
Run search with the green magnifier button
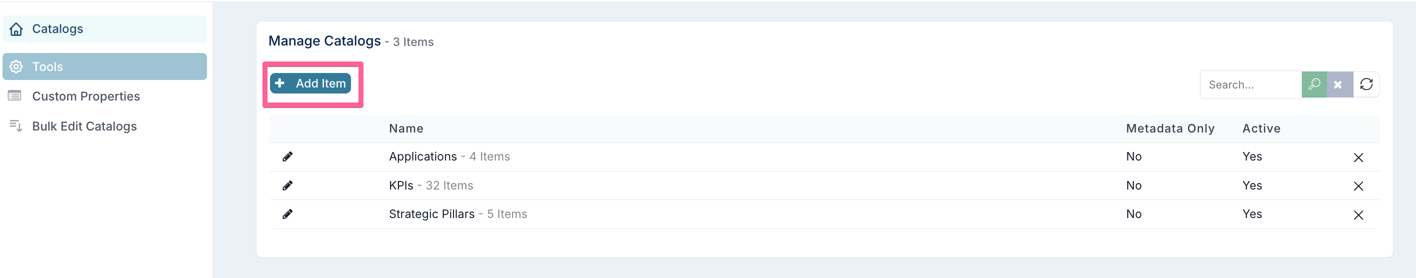point(1314,84)
